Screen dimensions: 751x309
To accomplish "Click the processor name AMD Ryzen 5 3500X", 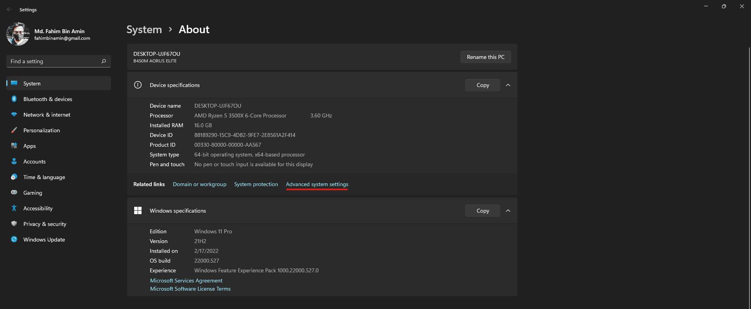I will coord(240,115).
